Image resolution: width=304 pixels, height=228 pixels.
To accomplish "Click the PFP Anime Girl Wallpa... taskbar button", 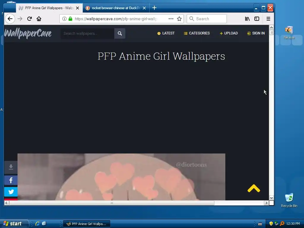I will click(x=87, y=224).
